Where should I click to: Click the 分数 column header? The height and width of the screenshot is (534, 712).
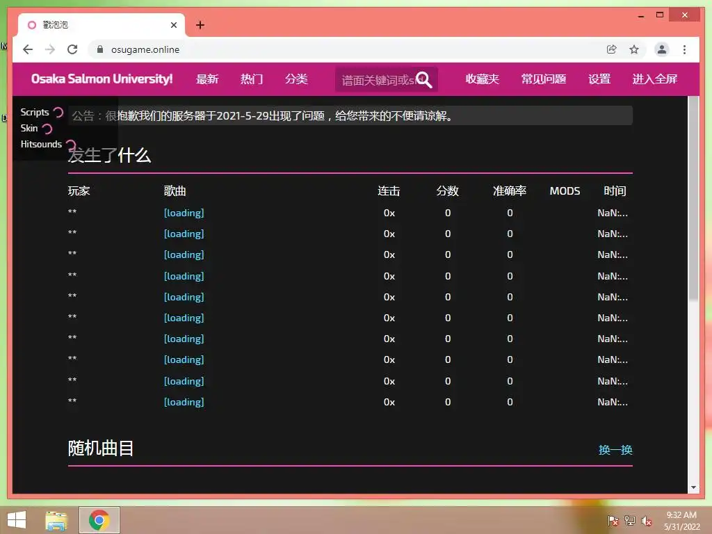448,191
